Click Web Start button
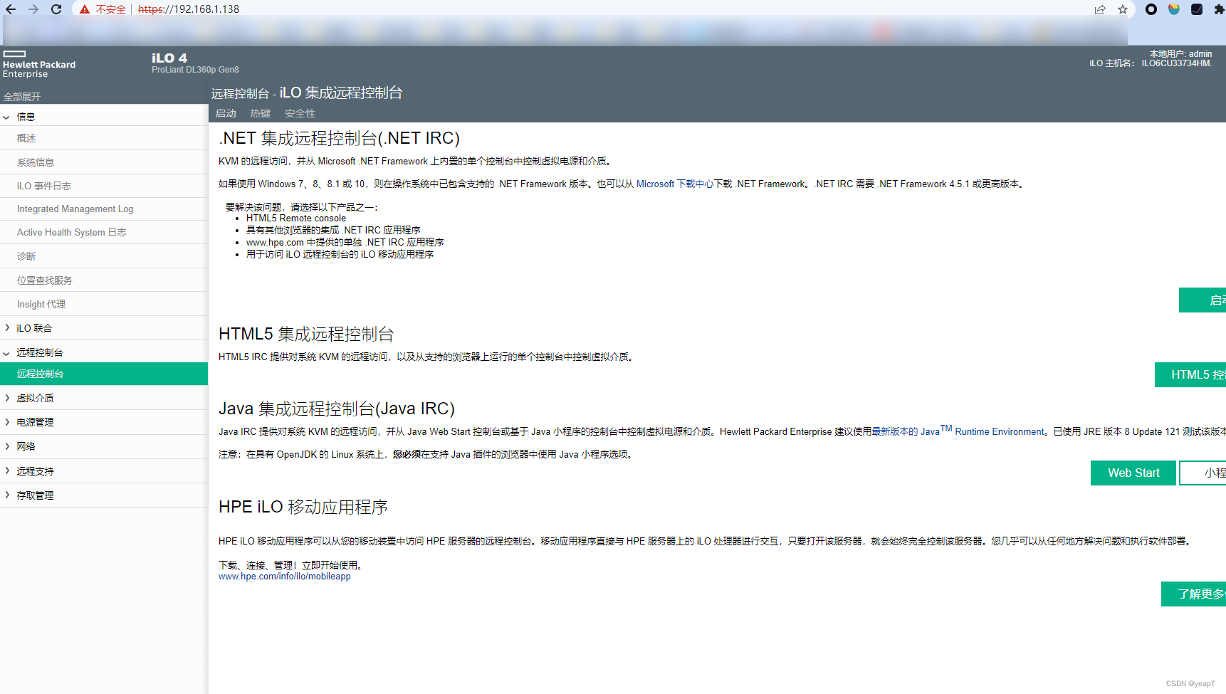The image size is (1226, 694). (1133, 473)
